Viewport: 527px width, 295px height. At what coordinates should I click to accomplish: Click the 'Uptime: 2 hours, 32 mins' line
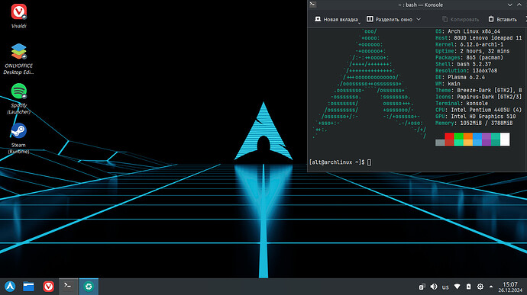[472, 51]
